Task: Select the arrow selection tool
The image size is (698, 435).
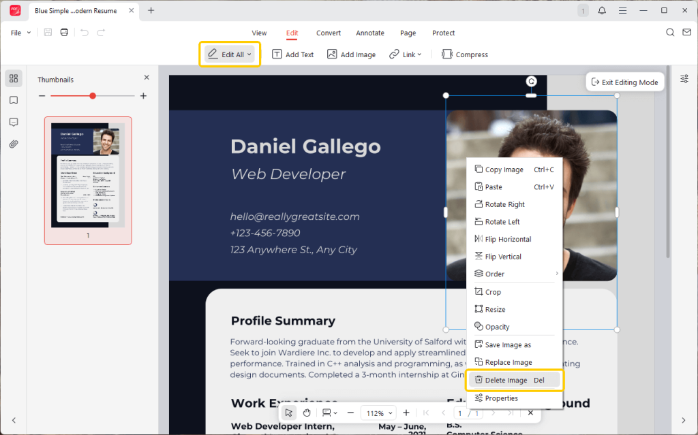Action: 288,413
